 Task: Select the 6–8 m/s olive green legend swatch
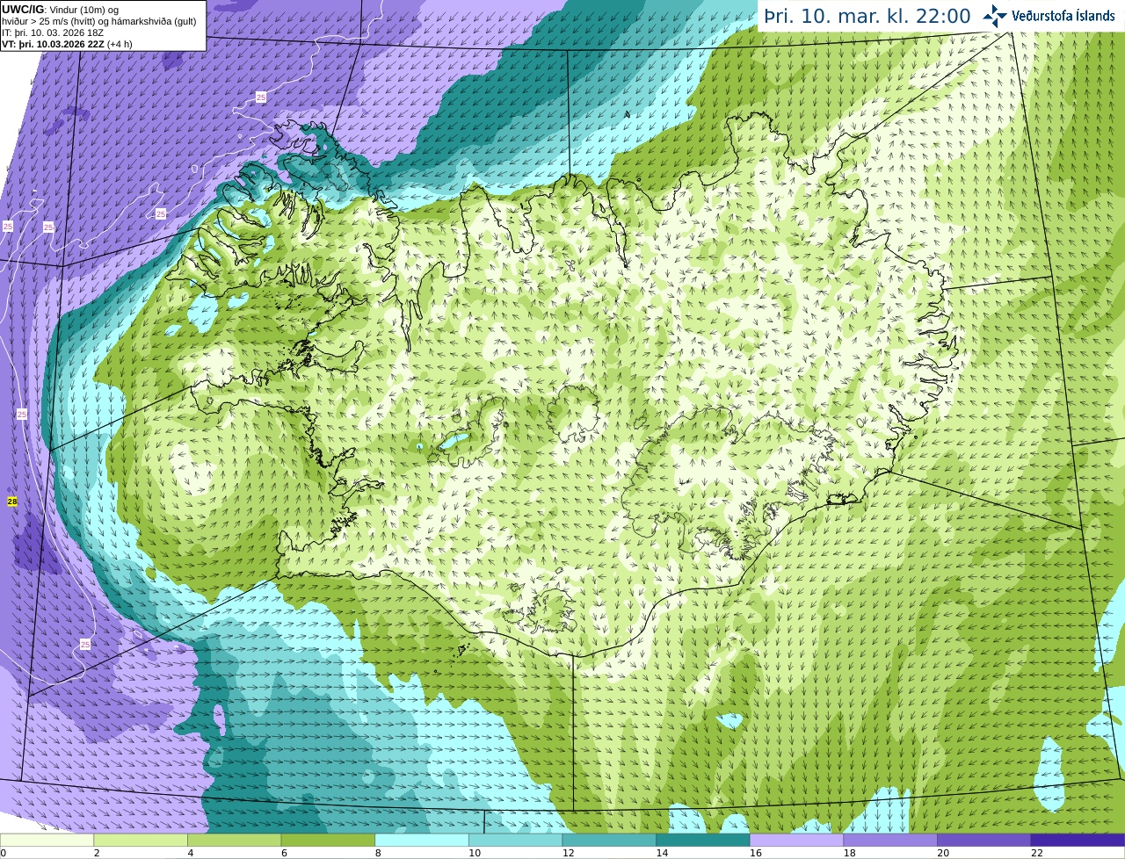tap(328, 840)
